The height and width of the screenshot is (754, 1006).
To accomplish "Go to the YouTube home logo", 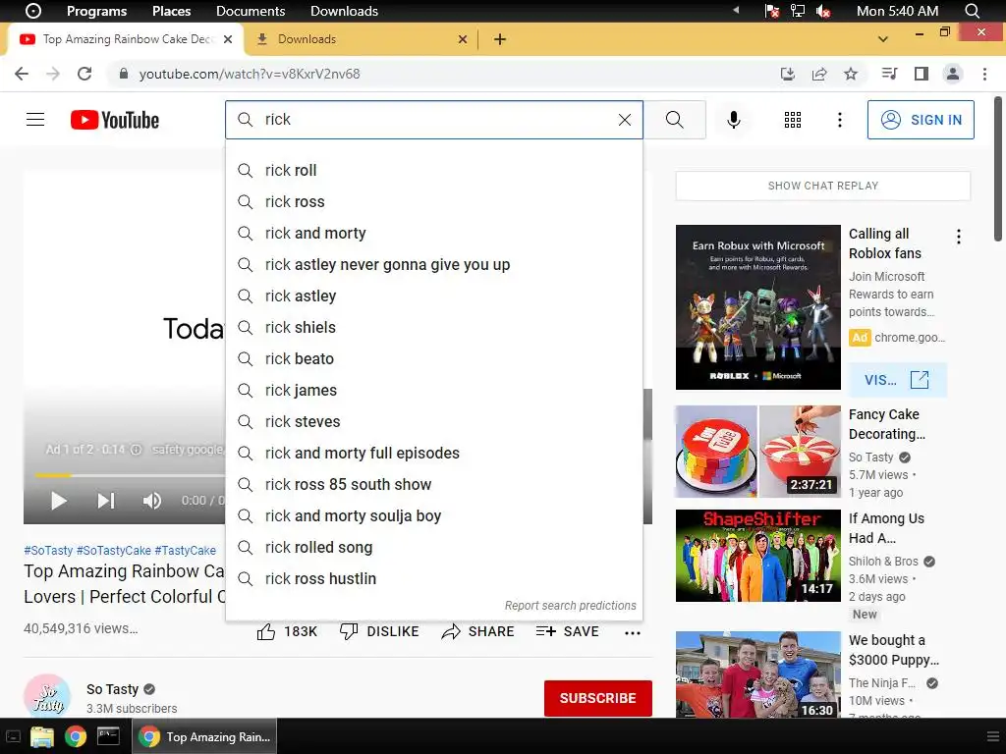I will (x=115, y=120).
